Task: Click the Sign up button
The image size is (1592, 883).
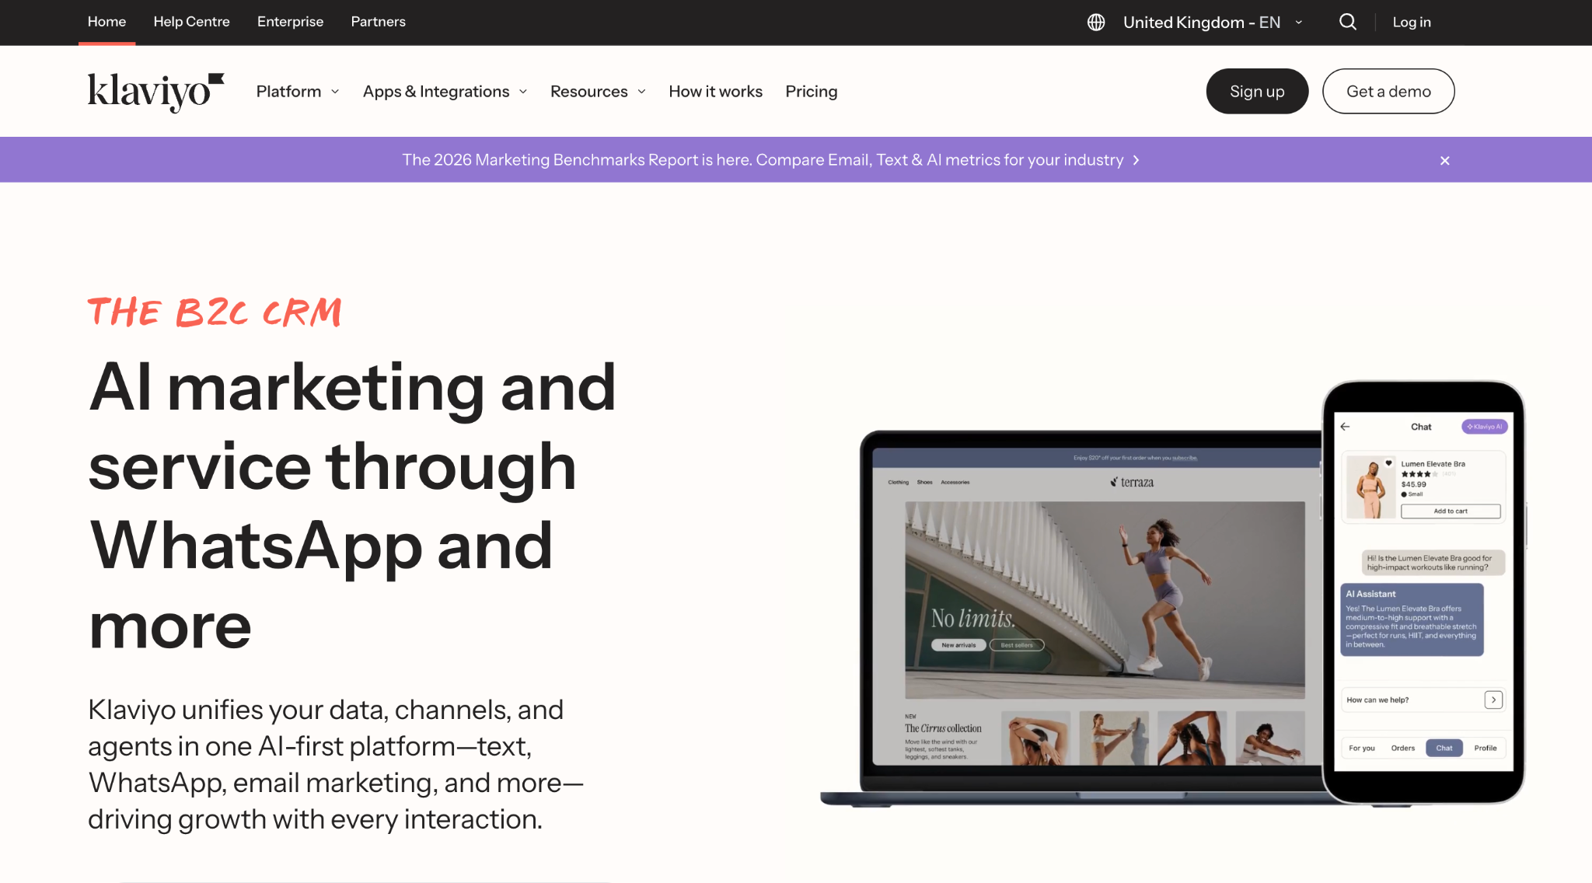Action: 1256,92
